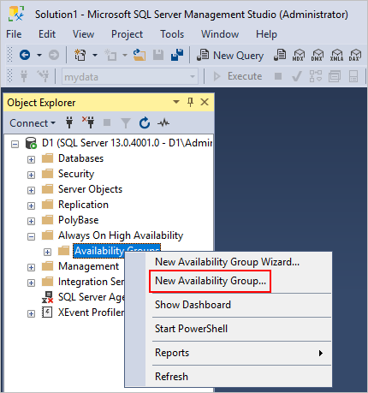Expand the Databases folder
The width and height of the screenshot is (368, 393).
(31, 159)
